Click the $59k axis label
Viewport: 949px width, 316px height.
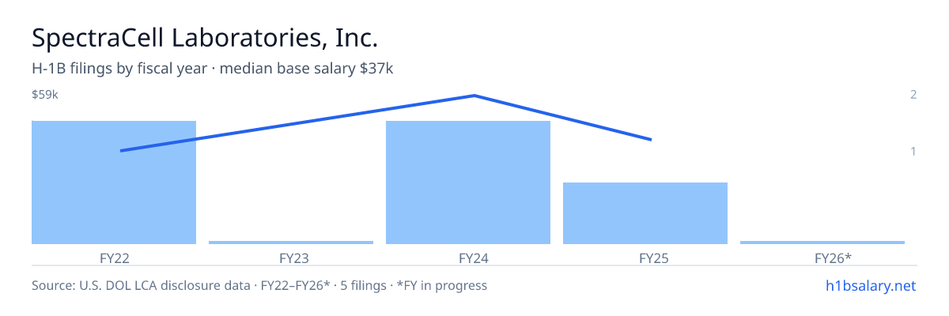pyautogui.click(x=45, y=95)
